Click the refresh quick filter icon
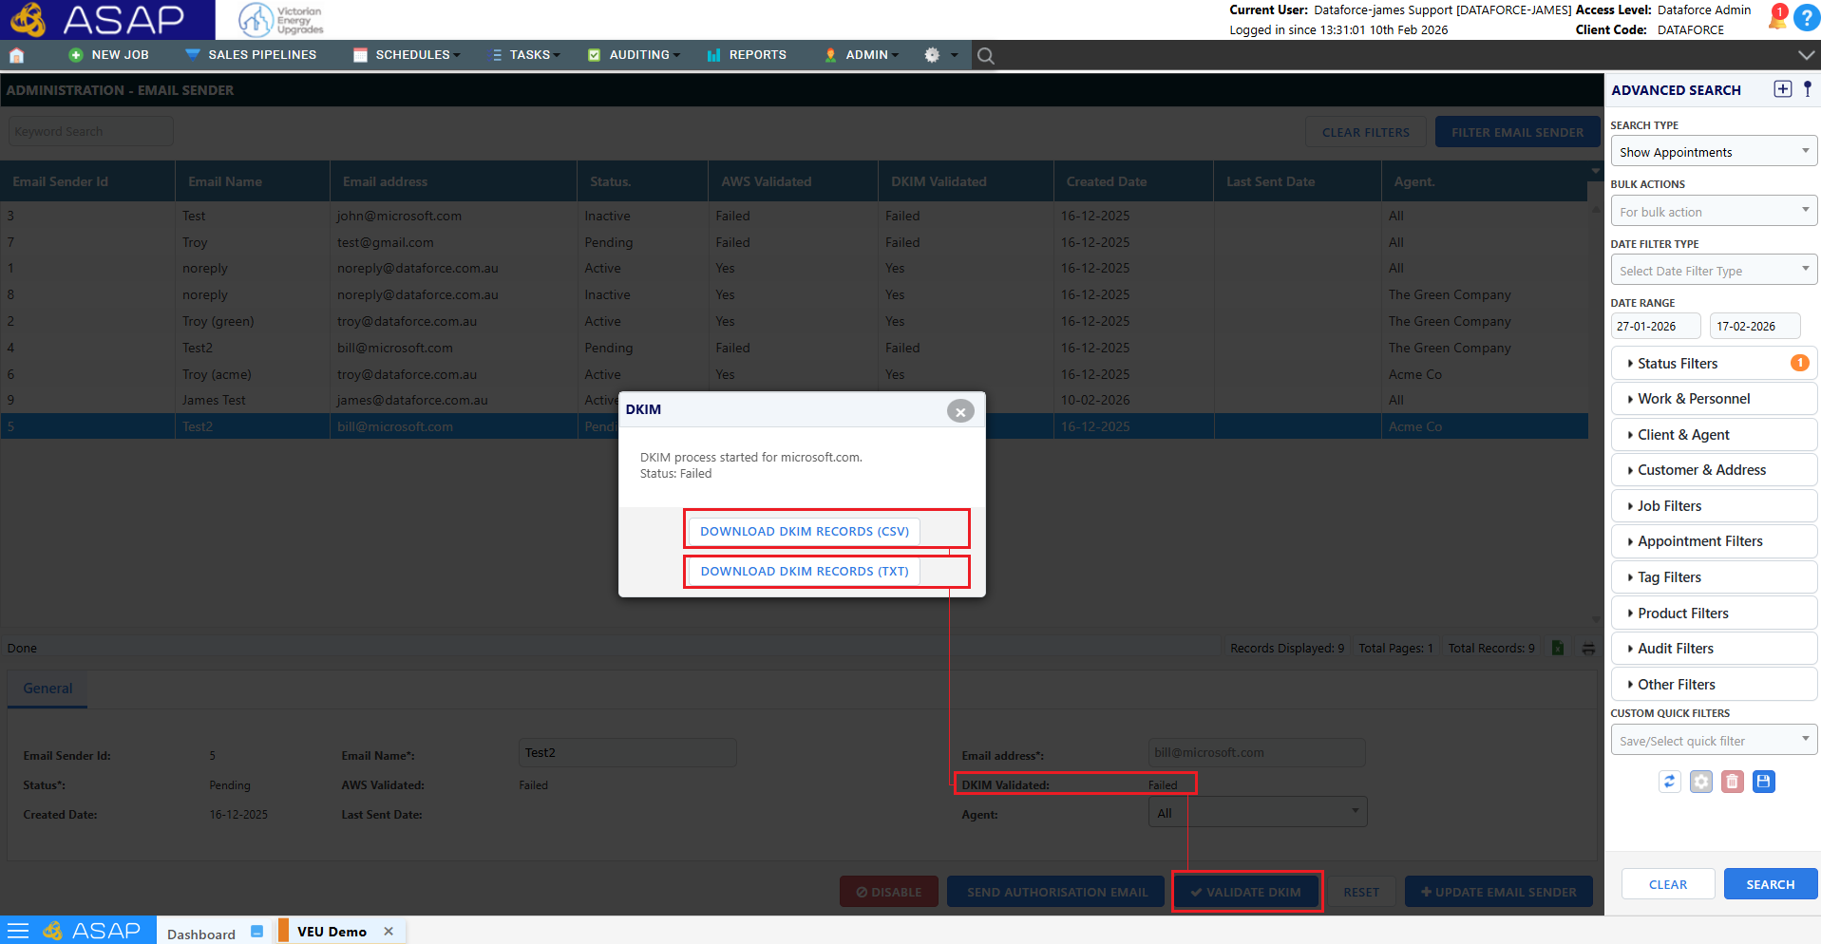Image resolution: width=1821 pixels, height=944 pixels. 1670,782
